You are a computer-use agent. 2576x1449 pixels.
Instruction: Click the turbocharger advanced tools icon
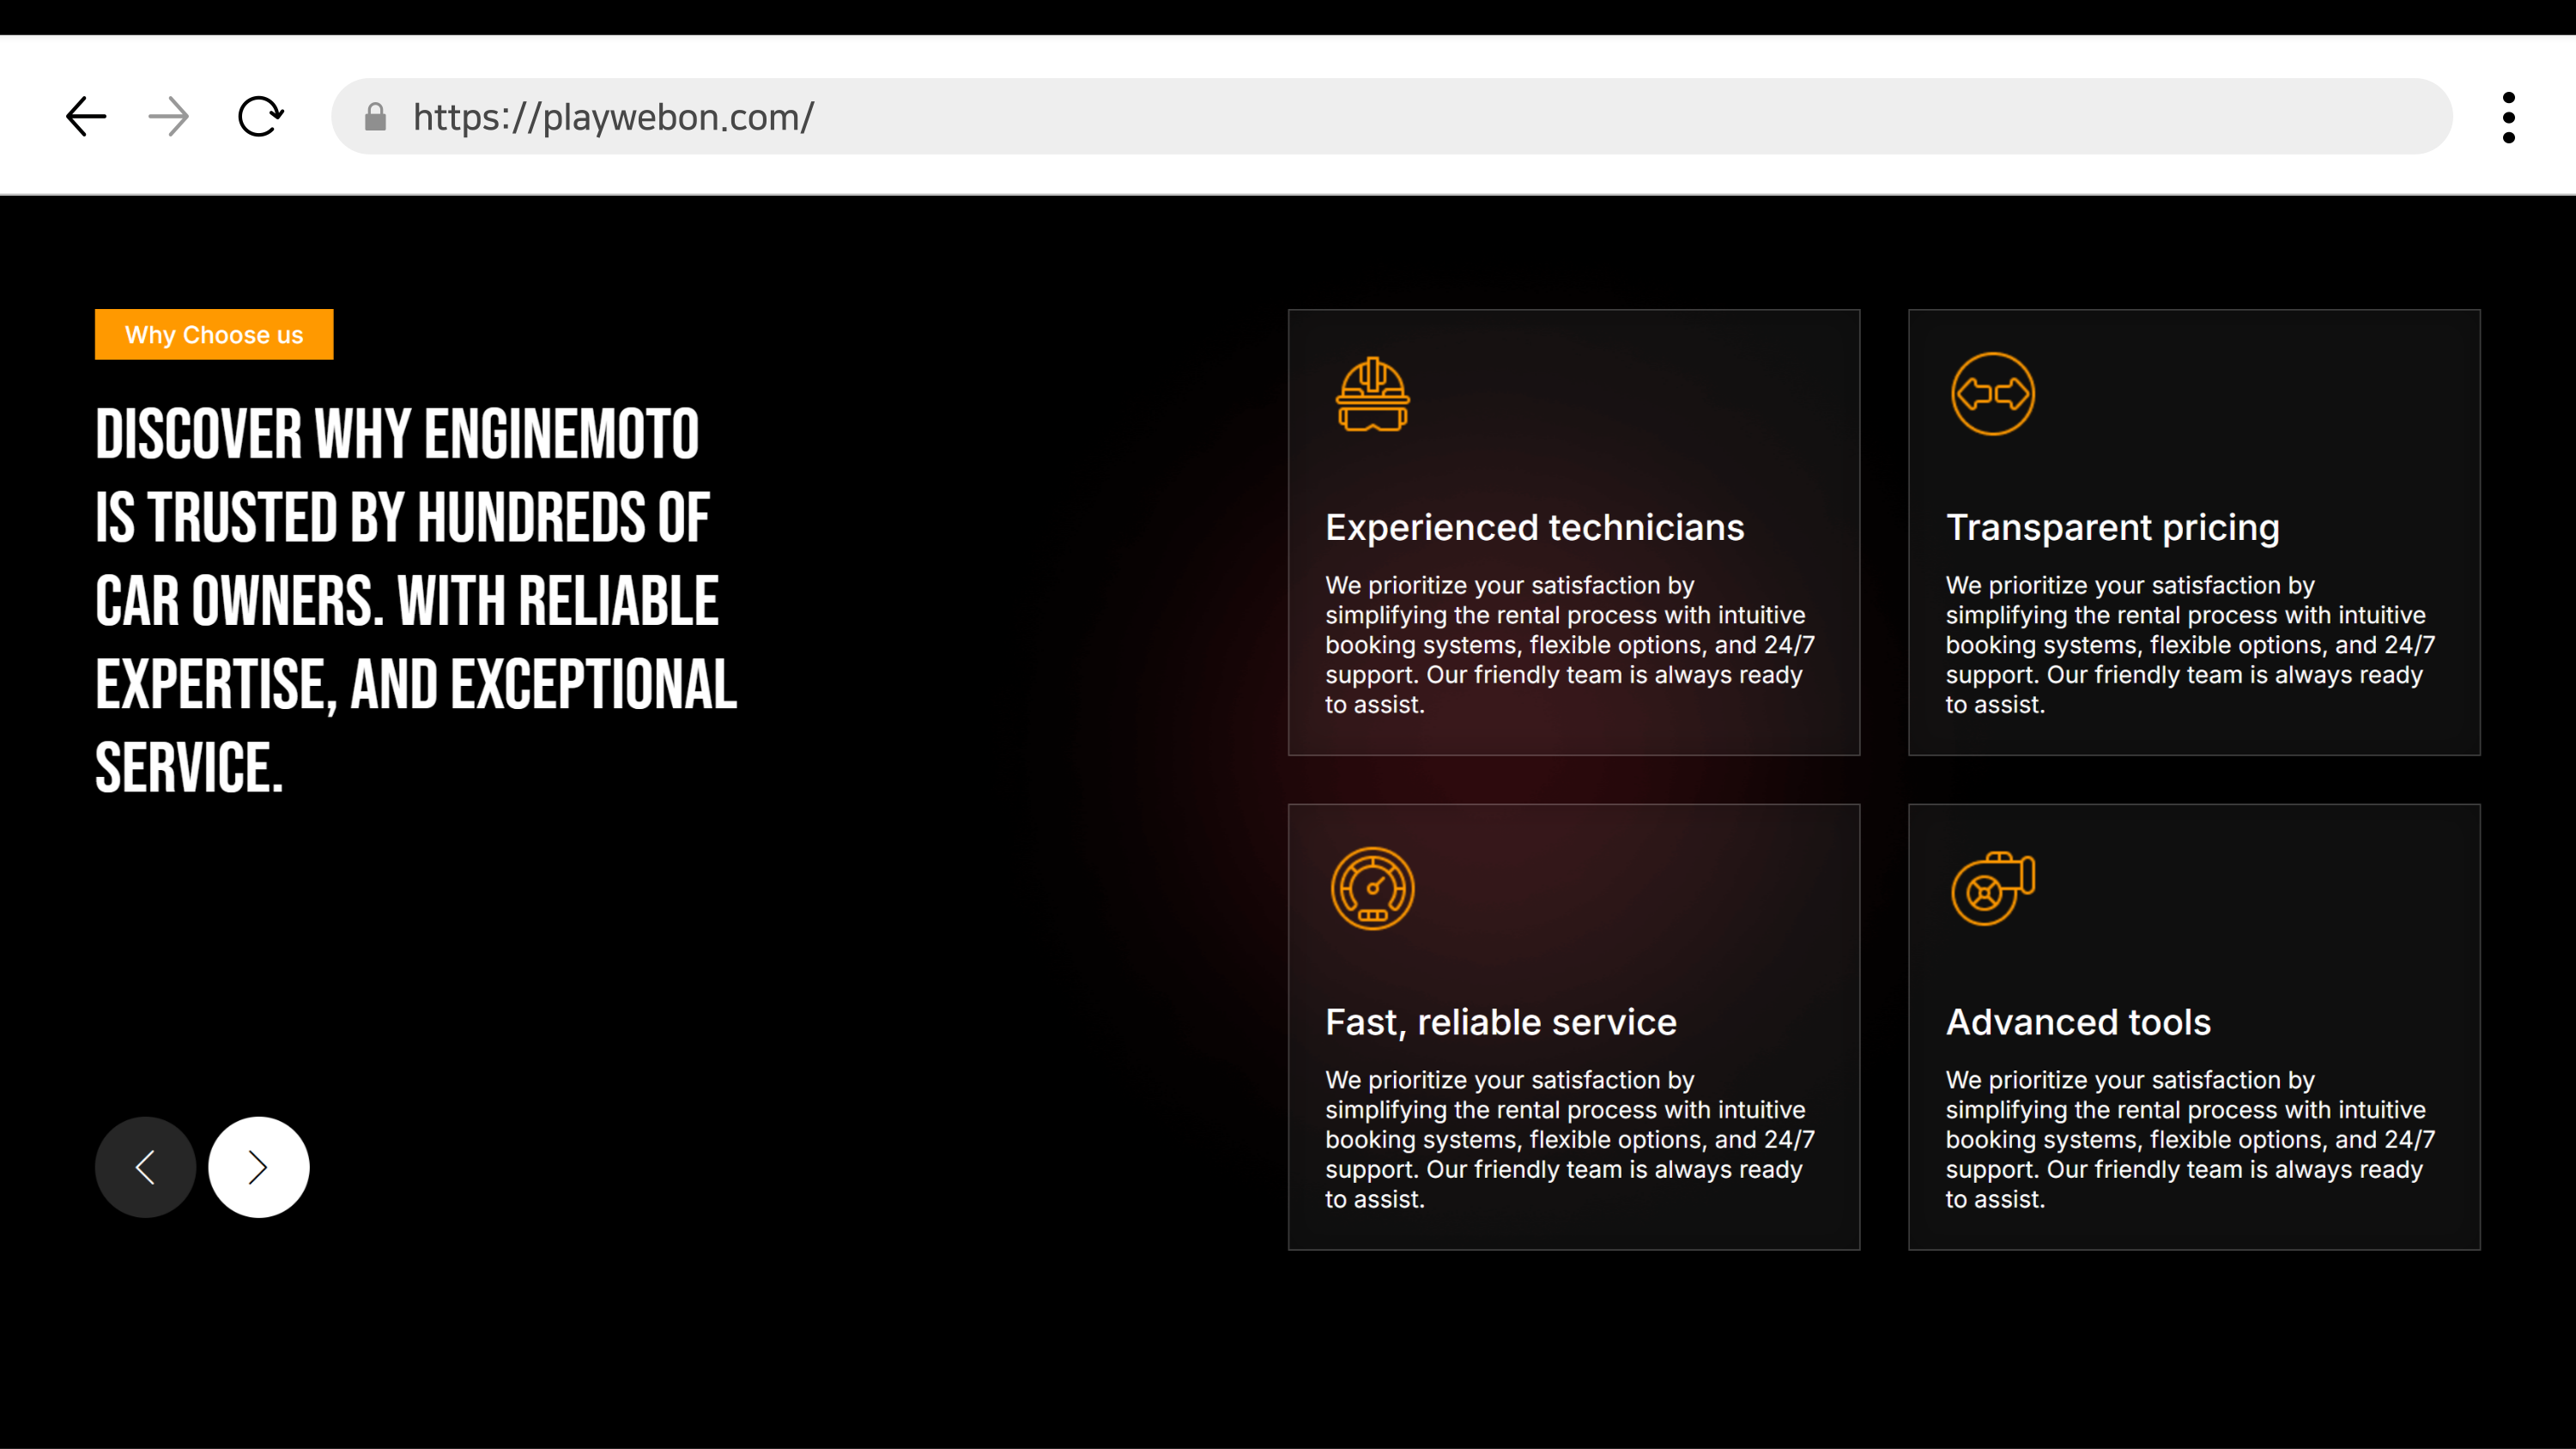pos(1992,888)
